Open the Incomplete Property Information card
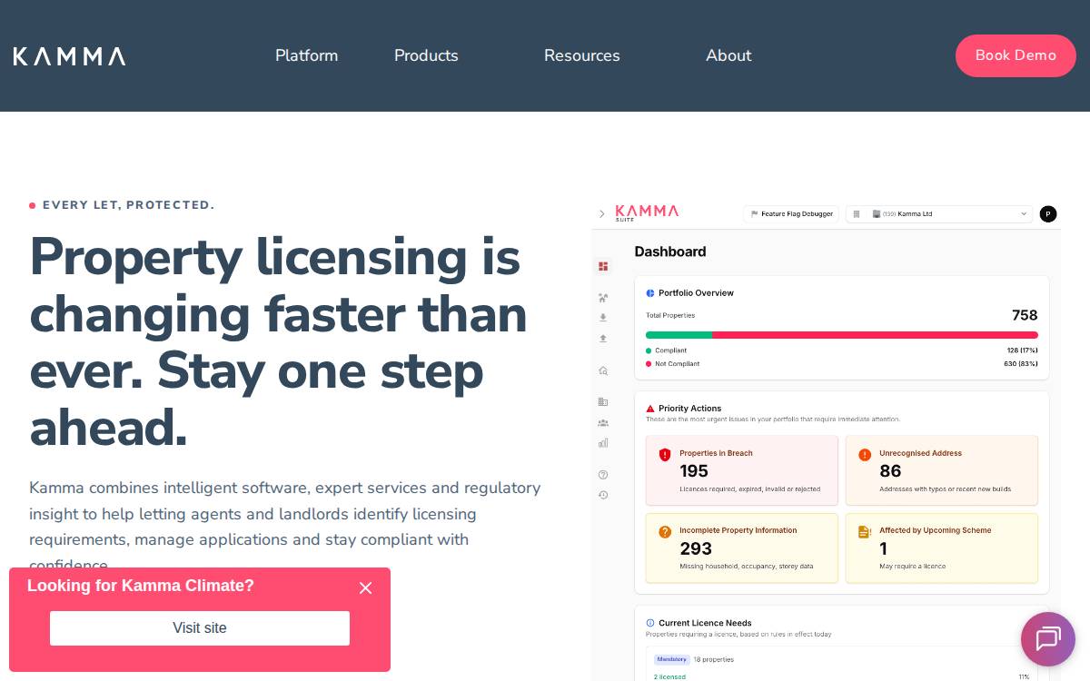Screen dimensions: 1090x681 click(742, 548)
